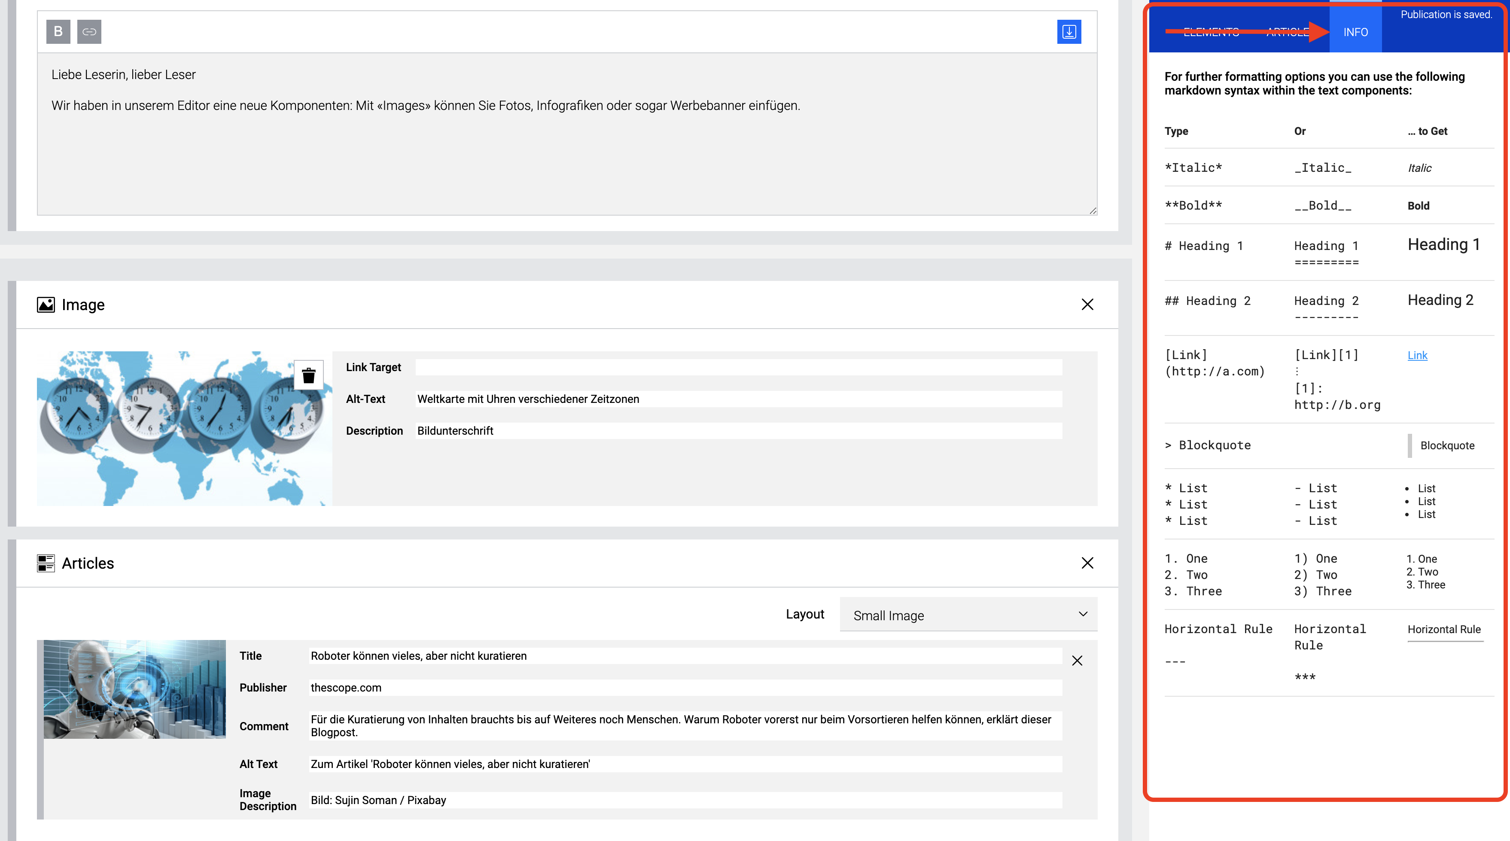Edit the Image Description field with Sujin Soman

(x=685, y=800)
